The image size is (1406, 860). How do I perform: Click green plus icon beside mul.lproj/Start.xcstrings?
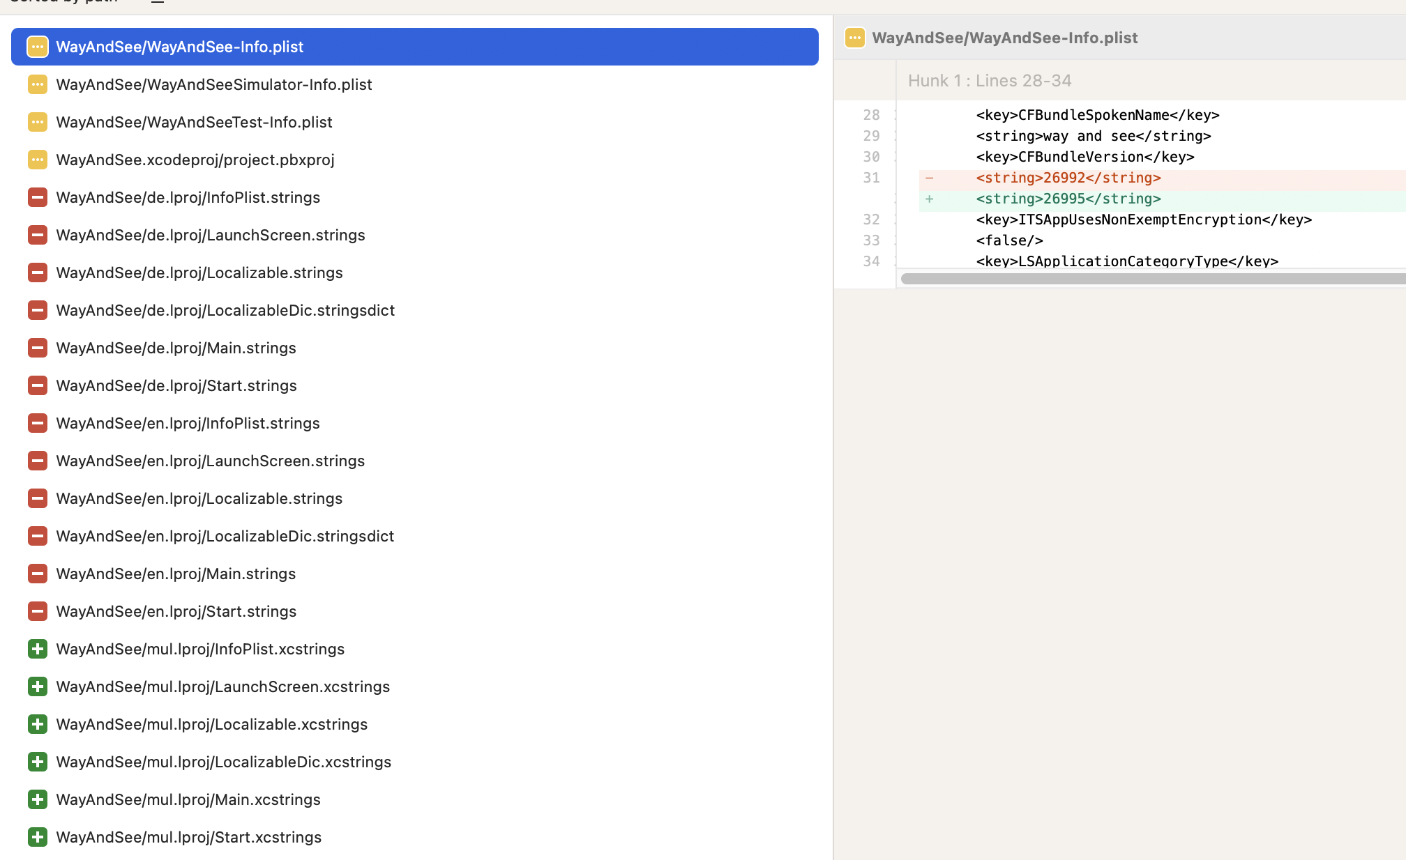38,837
